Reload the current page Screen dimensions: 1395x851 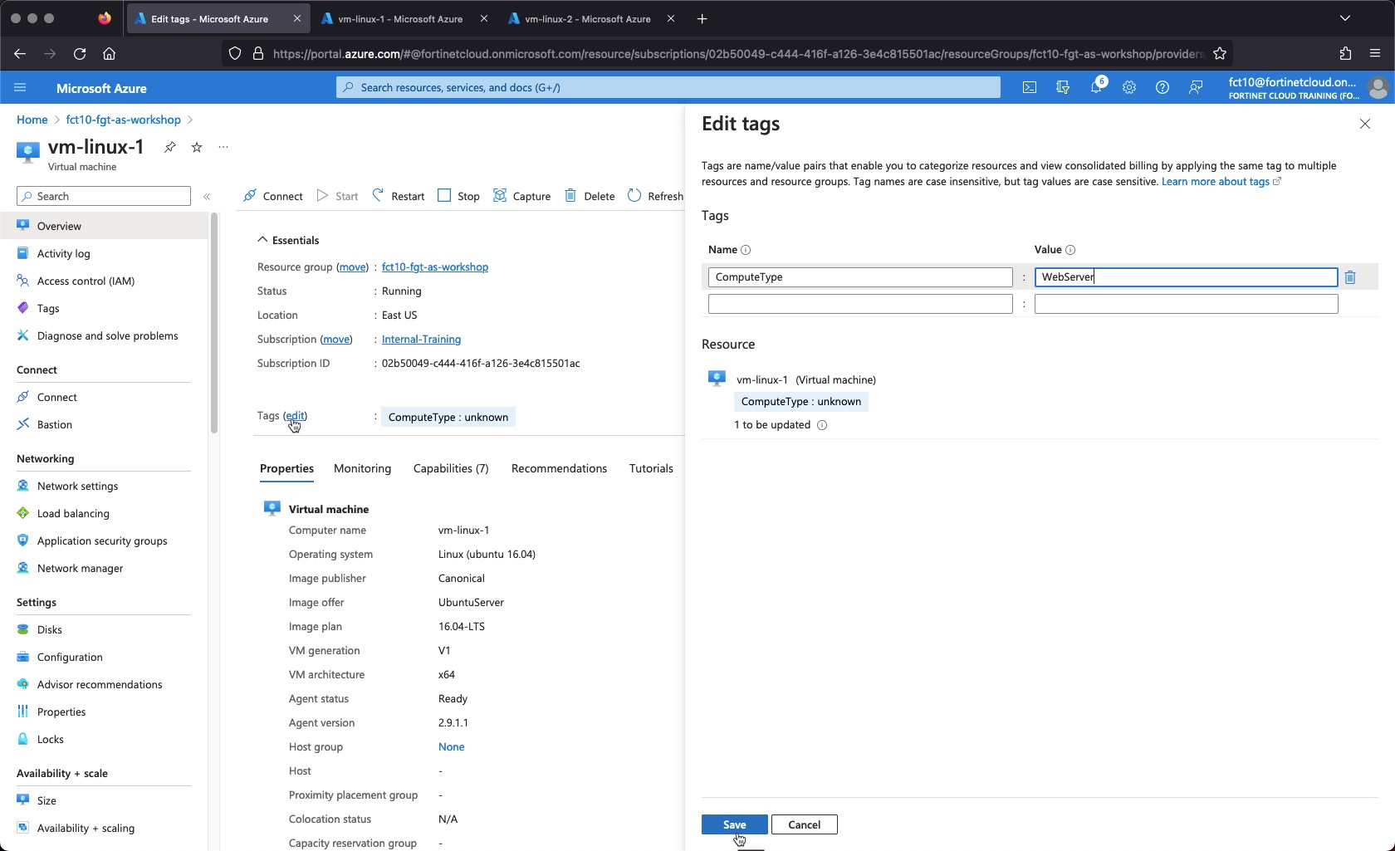tap(80, 53)
